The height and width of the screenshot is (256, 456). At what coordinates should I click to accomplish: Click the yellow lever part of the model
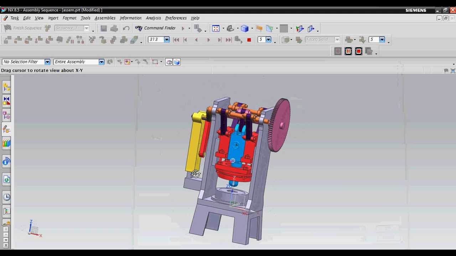click(195, 142)
